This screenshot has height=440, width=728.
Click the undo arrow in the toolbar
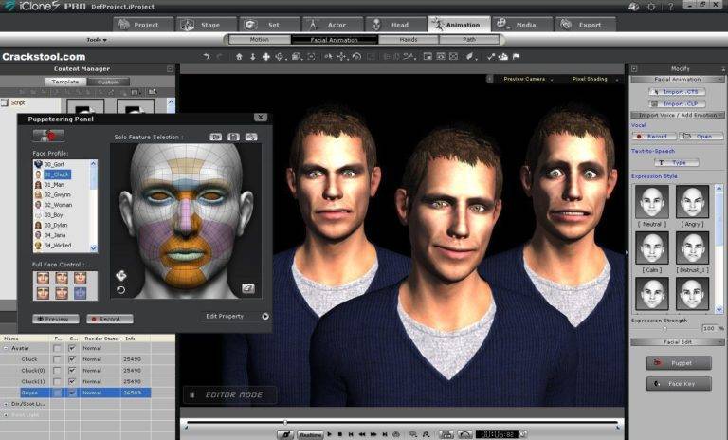coord(207,56)
